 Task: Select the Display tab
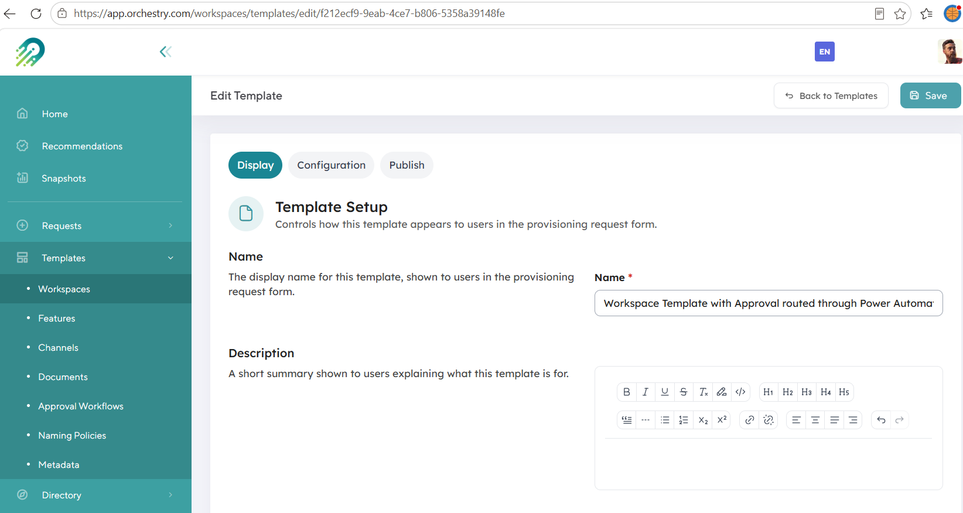click(x=255, y=165)
